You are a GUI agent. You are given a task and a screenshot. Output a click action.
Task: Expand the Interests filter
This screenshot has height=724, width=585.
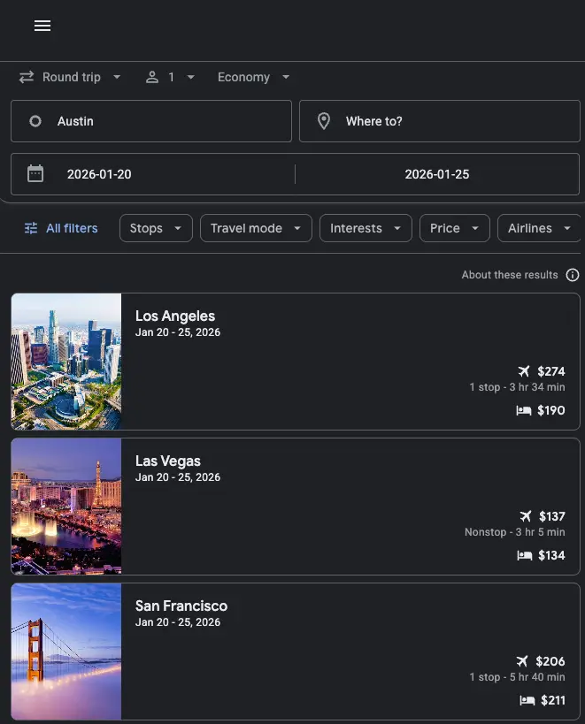click(366, 228)
